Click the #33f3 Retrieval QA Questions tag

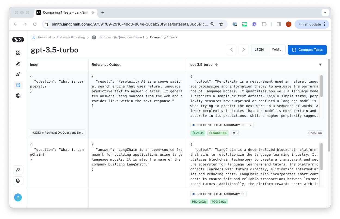[58, 133]
